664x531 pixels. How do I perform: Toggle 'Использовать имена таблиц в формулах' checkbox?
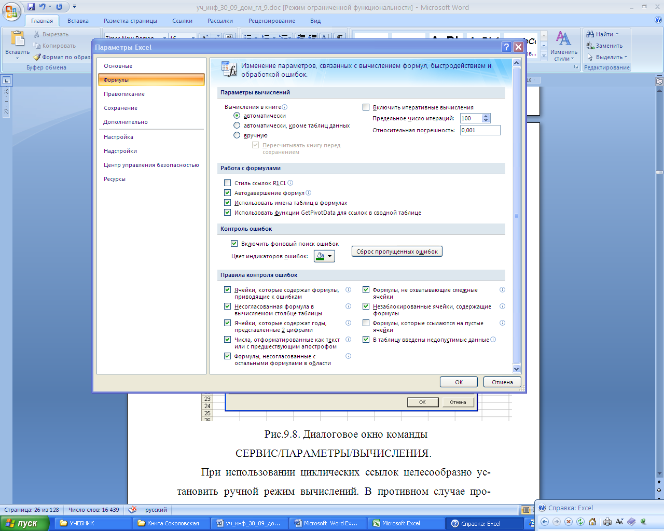(227, 203)
